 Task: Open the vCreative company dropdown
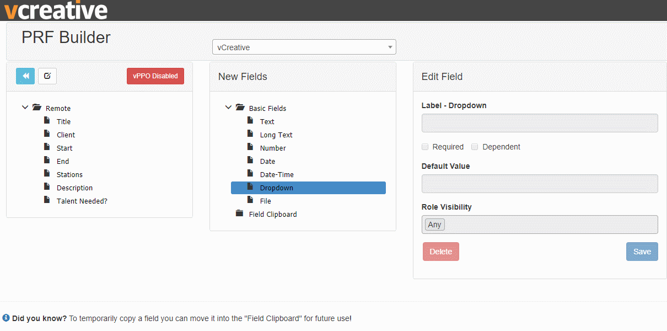coord(304,47)
